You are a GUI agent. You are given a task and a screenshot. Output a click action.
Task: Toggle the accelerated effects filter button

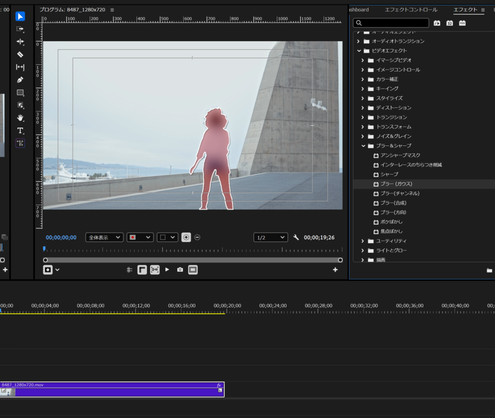437,23
